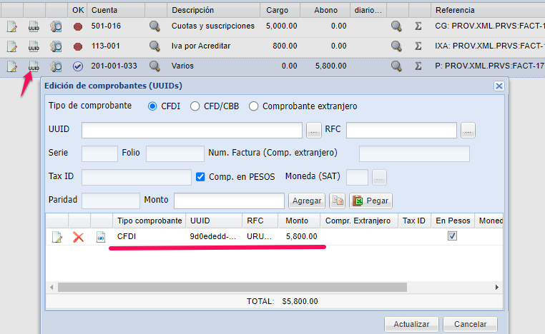545x334 pixels.
Task: Edit the CFDI comprobante row
Action: [x=57, y=237]
